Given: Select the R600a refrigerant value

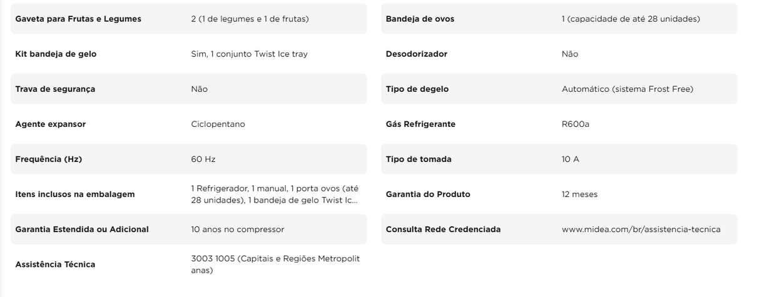Looking at the screenshot, I should (576, 124).
